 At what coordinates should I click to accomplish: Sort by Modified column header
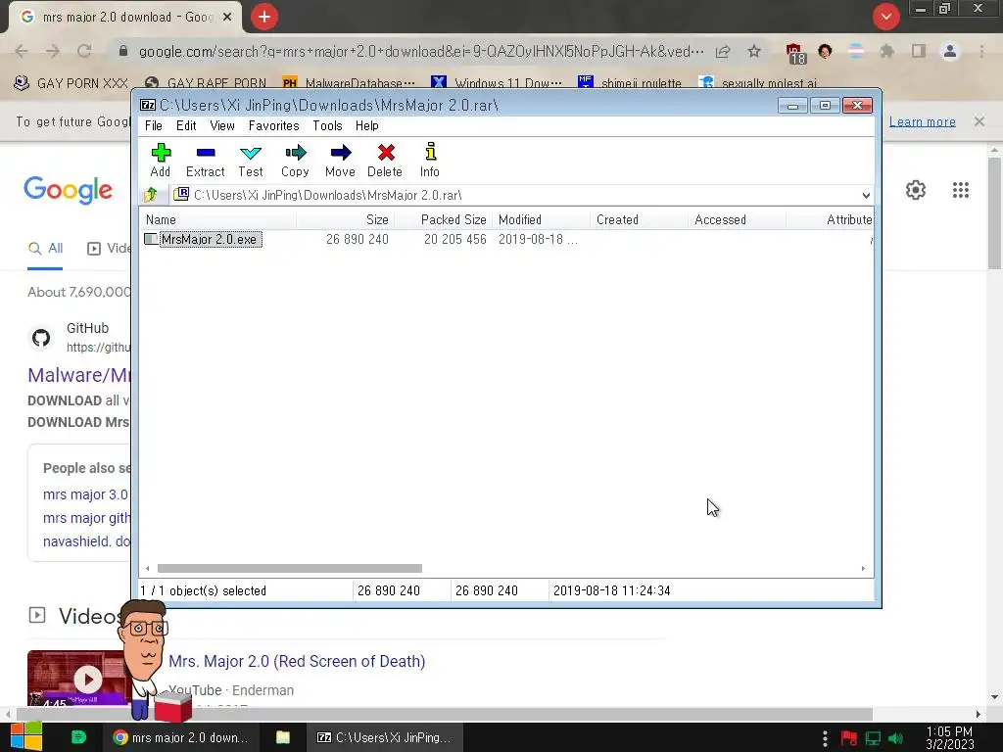pos(541,220)
